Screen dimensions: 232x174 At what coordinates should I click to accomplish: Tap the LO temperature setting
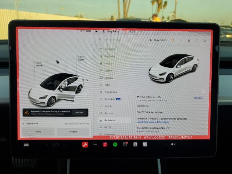[x=56, y=145]
